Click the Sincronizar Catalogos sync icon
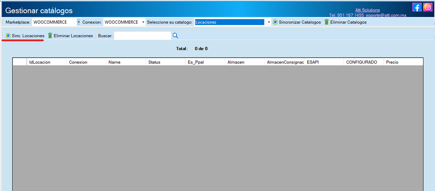 pos(275,22)
